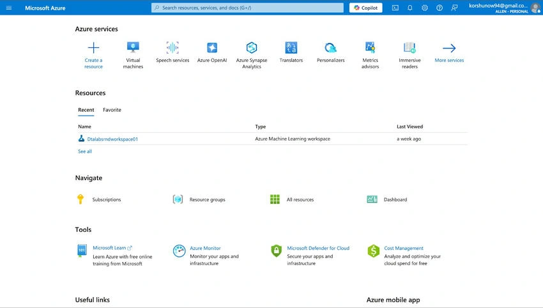
Task: Open the Copilot button
Action: coord(365,8)
